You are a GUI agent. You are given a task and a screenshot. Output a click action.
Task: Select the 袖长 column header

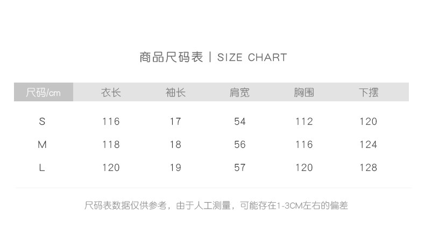[x=175, y=93]
